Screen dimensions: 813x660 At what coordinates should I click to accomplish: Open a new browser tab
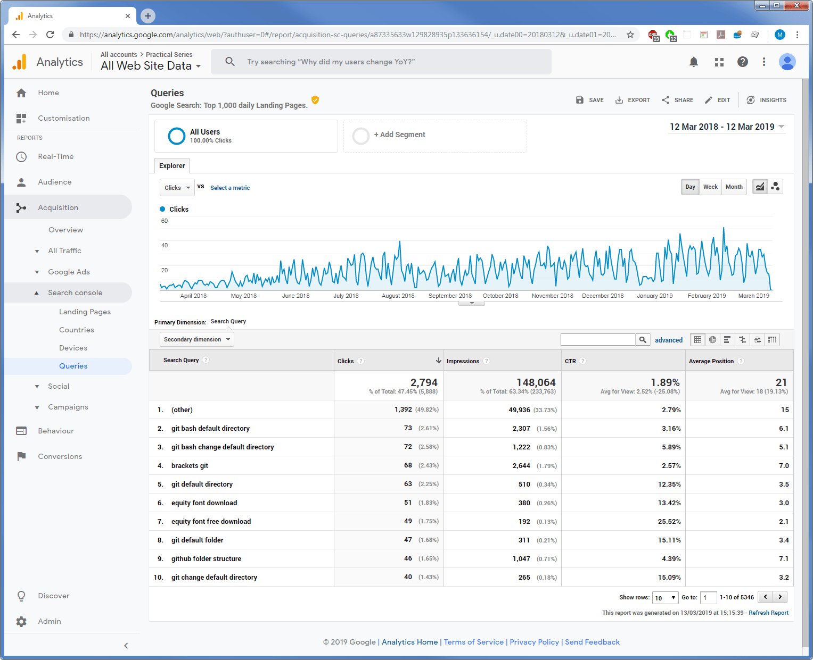(x=148, y=16)
